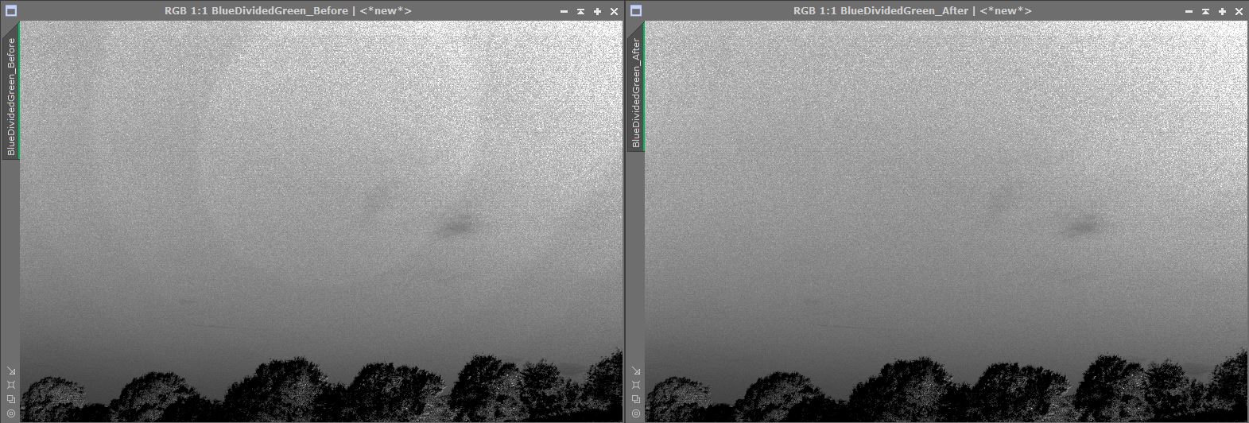Open window menu icon of BlueDividedGreen_Before
The height and width of the screenshot is (423, 1249).
pos(10,11)
